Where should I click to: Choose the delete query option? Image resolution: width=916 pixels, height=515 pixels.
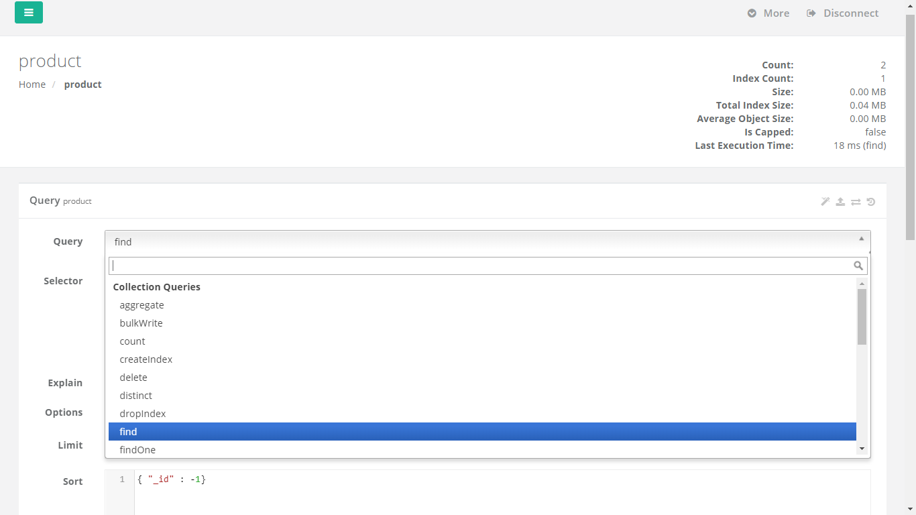tap(133, 378)
